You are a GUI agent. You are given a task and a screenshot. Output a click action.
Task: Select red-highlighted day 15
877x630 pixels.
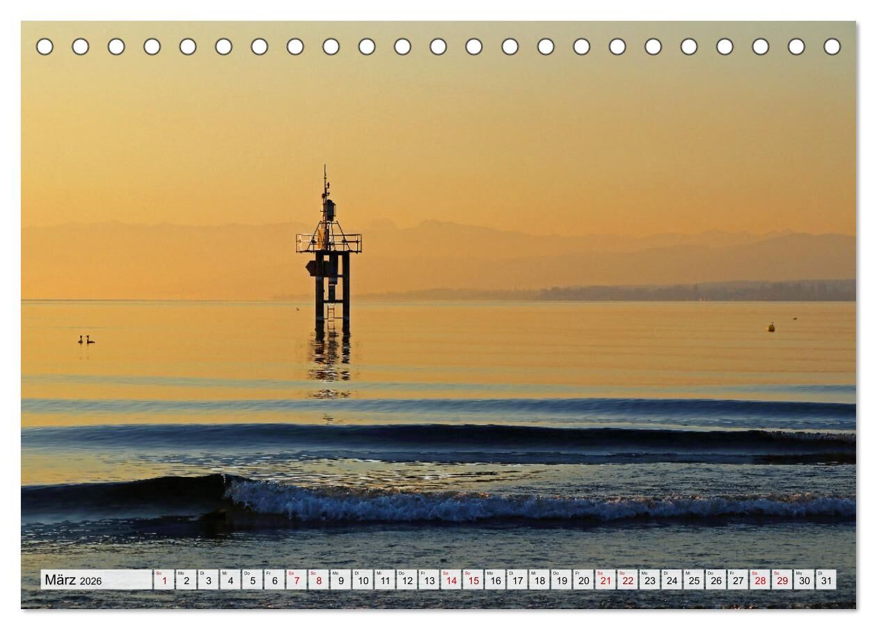(473, 580)
